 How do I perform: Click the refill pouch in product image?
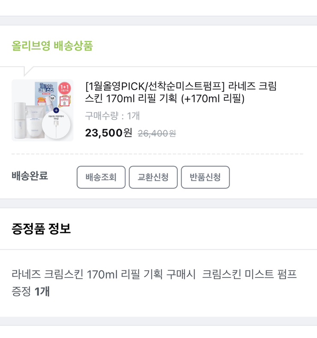click(36, 120)
